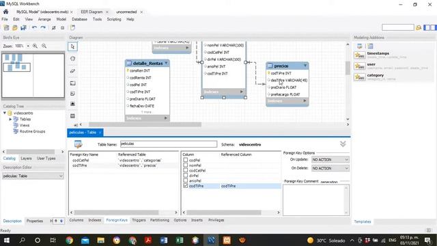Switch to the Inserts tab

coord(197,220)
